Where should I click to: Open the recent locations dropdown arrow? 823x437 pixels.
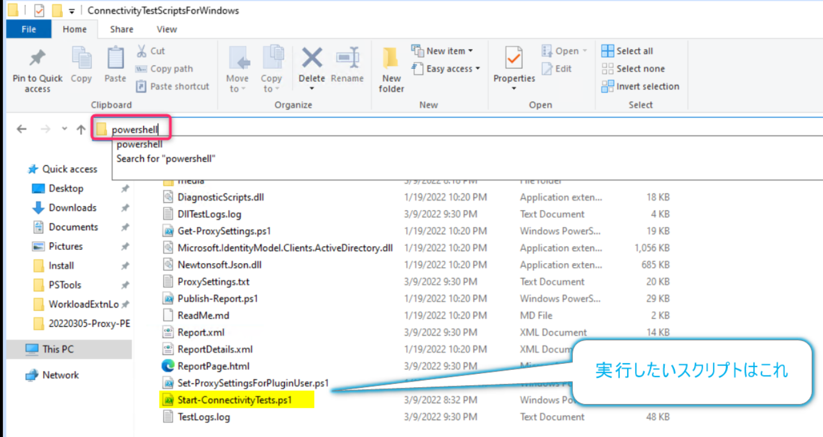click(x=64, y=129)
